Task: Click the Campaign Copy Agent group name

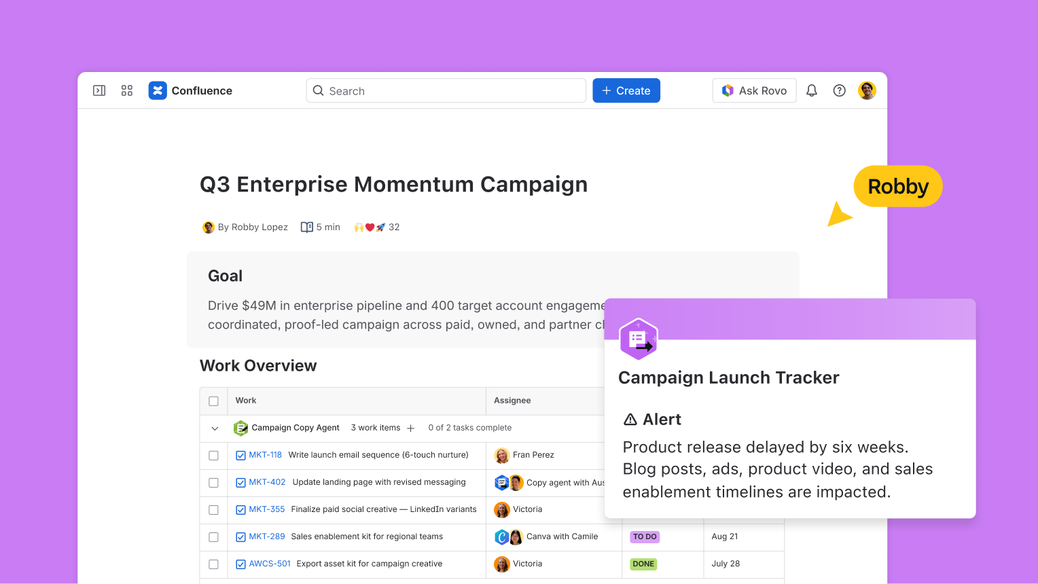Action: pyautogui.click(x=296, y=428)
